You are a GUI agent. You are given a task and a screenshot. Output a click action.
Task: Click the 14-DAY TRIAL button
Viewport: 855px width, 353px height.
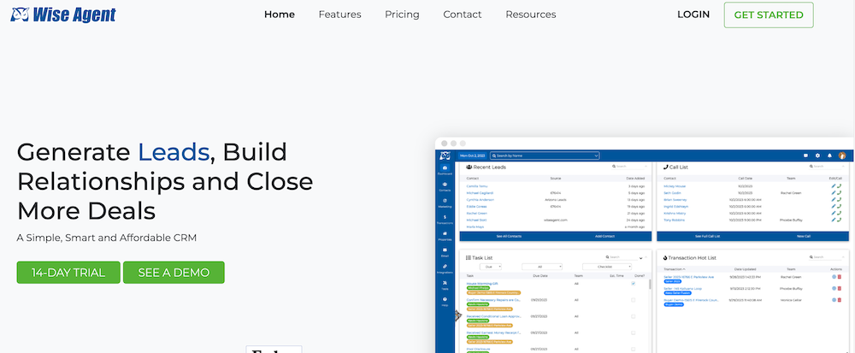(x=68, y=273)
